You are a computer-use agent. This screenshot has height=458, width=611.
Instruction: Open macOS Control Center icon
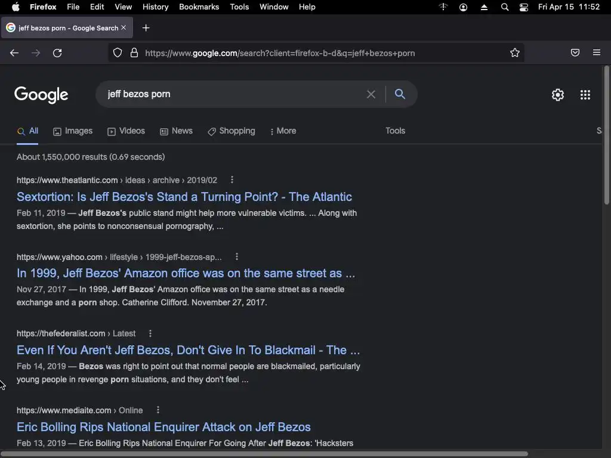click(524, 7)
